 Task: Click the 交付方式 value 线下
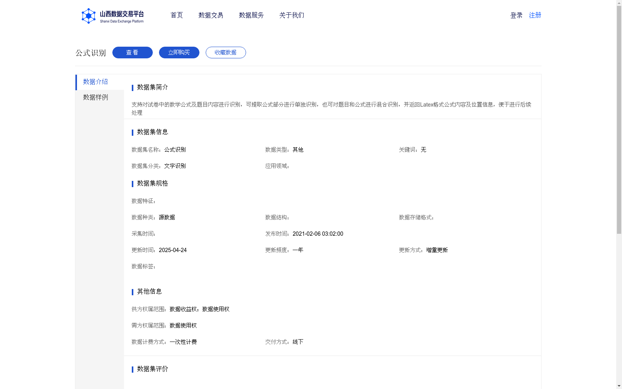click(x=298, y=342)
